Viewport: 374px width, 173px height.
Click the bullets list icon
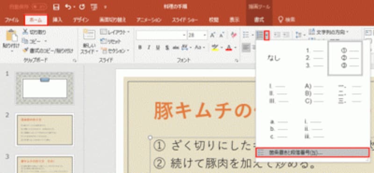(246, 36)
